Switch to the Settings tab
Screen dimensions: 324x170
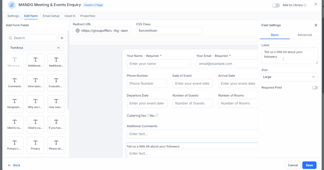(x=13, y=16)
